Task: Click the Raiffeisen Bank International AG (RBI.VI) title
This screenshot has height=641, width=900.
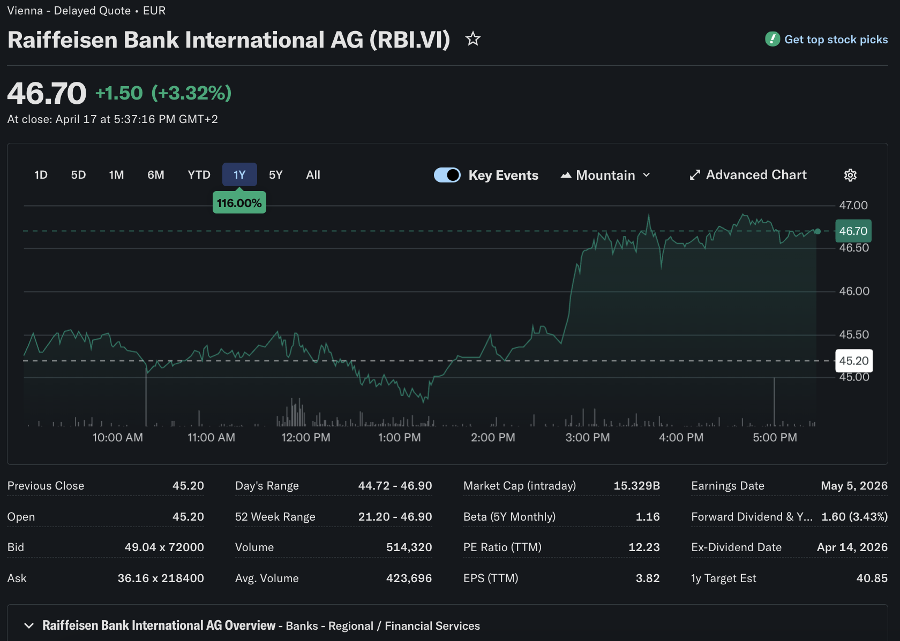Action: click(x=229, y=40)
